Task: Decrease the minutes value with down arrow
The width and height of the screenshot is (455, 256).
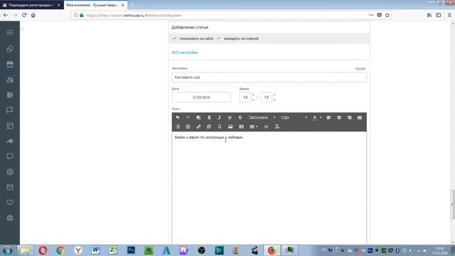Action: tap(274, 100)
